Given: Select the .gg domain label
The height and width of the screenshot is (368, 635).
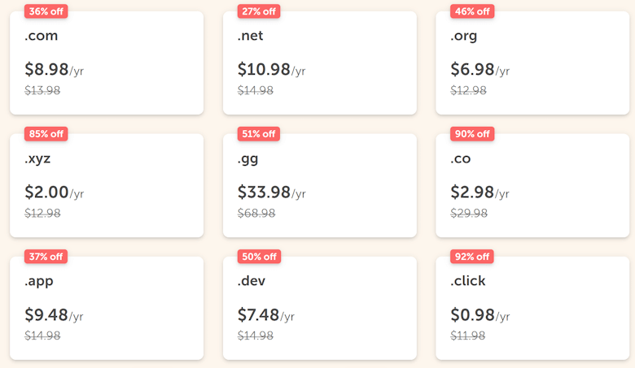Looking at the screenshot, I should 248,158.
